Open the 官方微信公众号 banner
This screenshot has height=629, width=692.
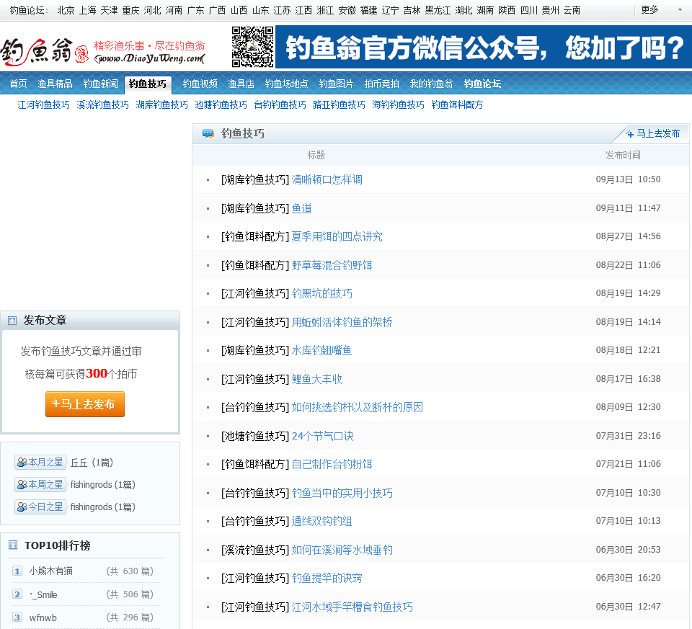click(483, 47)
